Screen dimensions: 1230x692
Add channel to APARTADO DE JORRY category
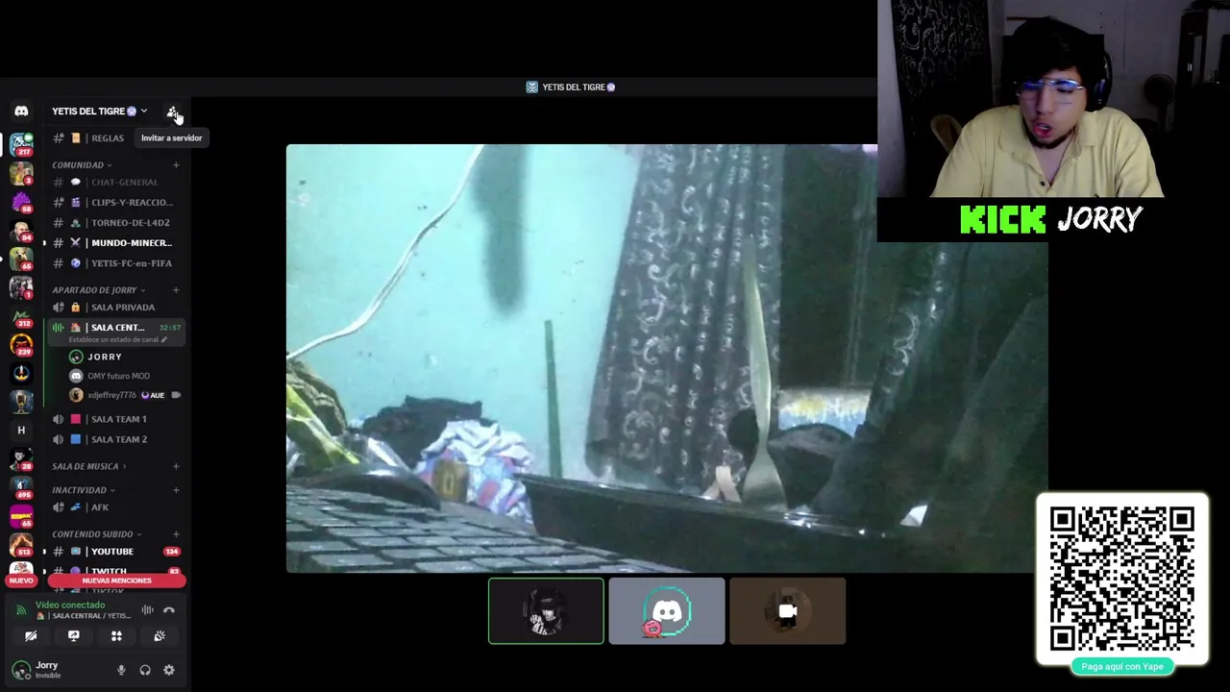pyautogui.click(x=176, y=290)
